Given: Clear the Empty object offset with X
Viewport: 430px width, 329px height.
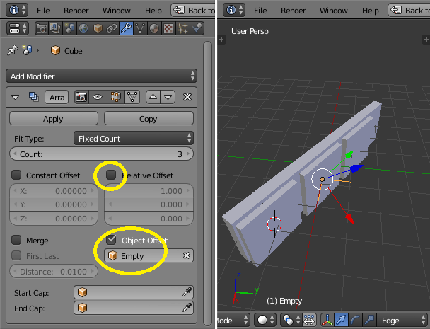Looking at the screenshot, I should pos(187,255).
